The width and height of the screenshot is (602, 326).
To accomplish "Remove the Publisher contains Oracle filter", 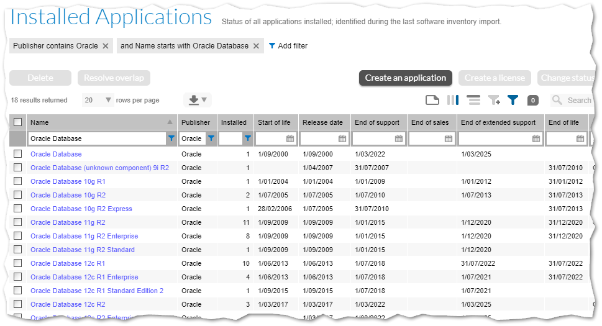I will tap(105, 46).
